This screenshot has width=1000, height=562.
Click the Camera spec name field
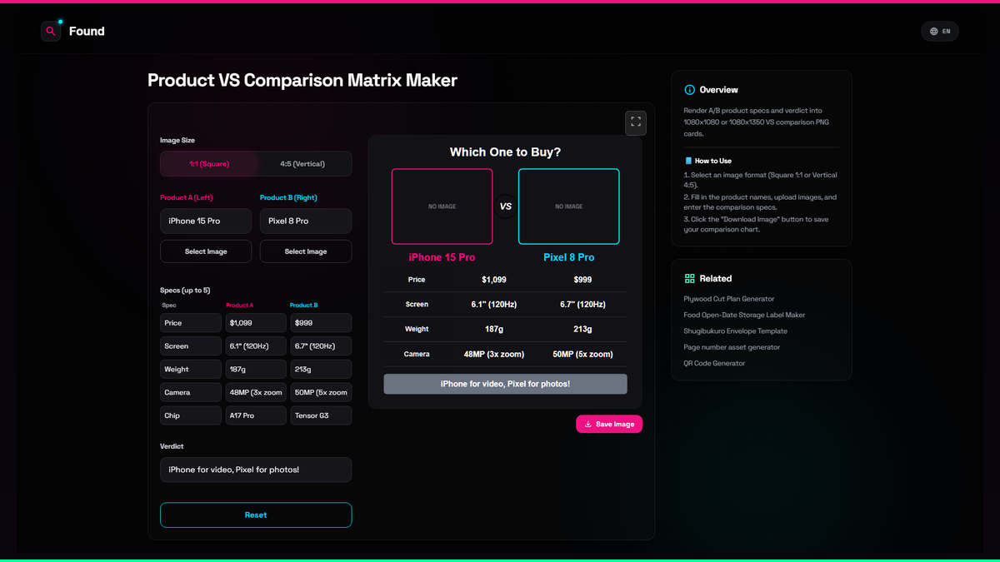click(191, 392)
